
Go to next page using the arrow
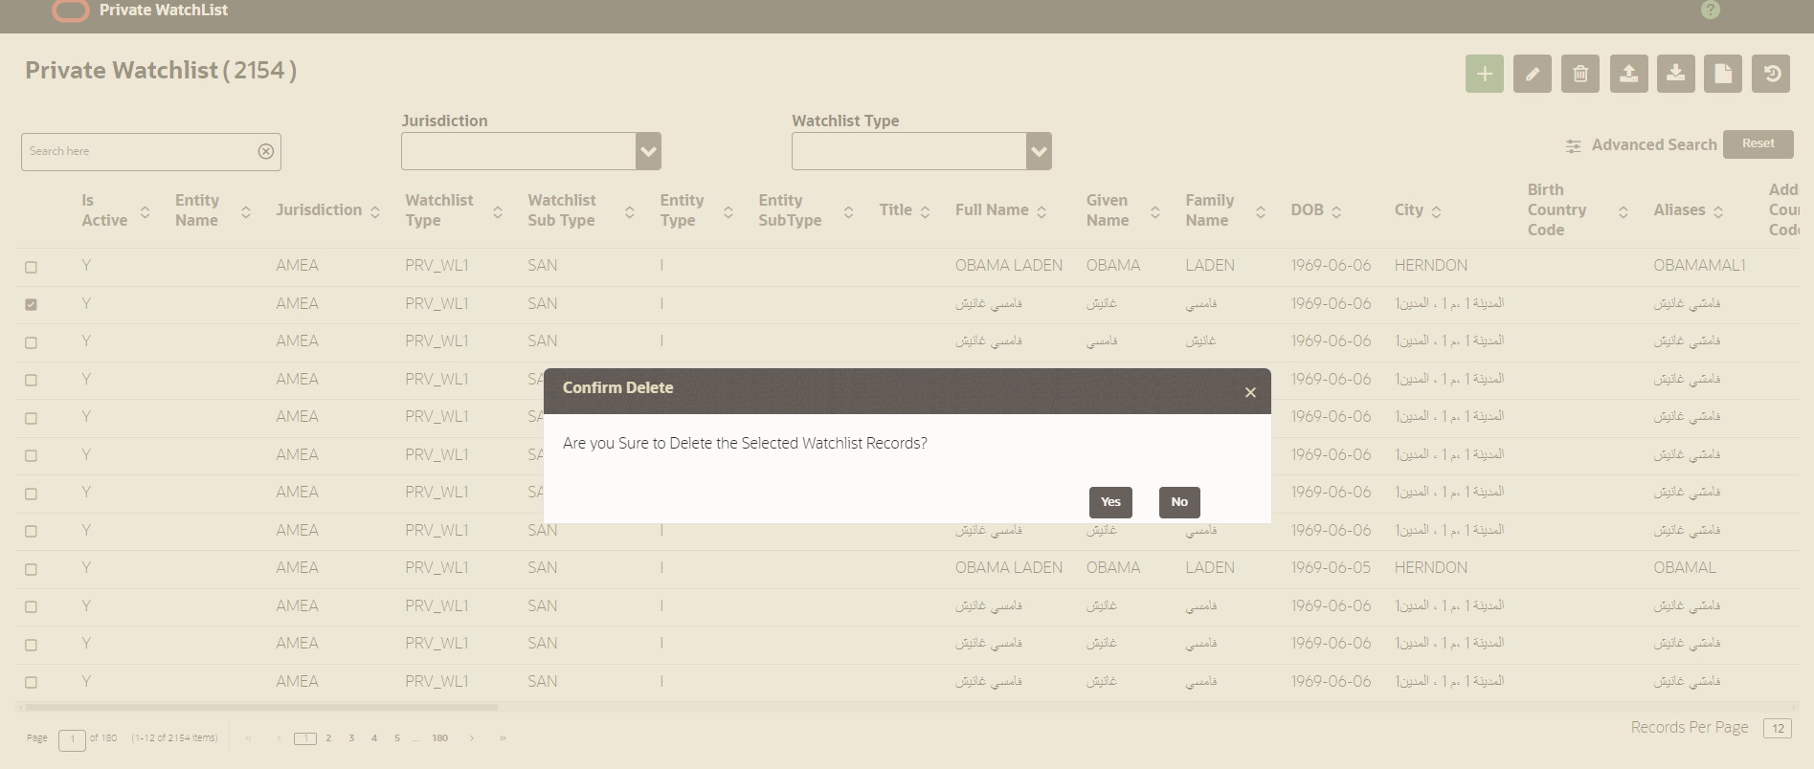472,738
